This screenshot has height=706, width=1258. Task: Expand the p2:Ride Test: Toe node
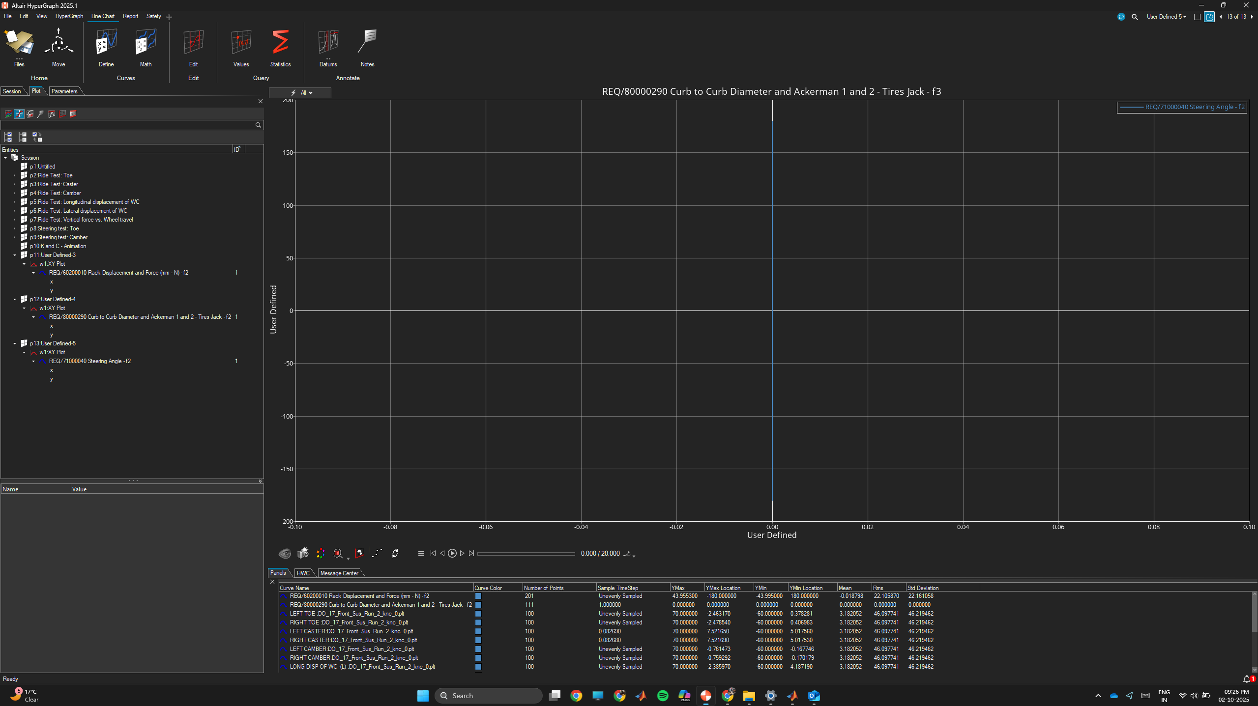click(x=15, y=175)
